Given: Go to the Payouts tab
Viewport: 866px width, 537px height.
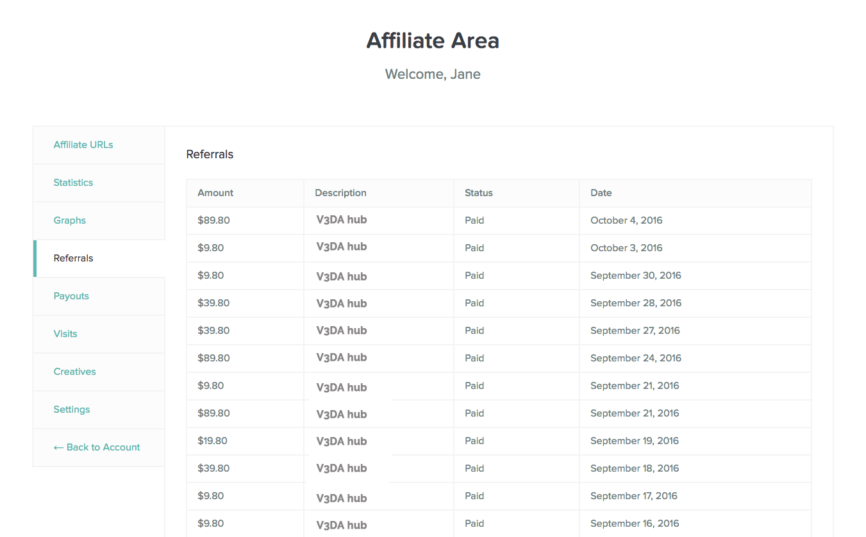Looking at the screenshot, I should 71,296.
